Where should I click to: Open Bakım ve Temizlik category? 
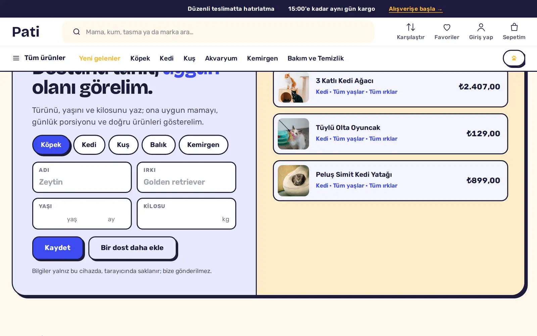[x=315, y=58]
